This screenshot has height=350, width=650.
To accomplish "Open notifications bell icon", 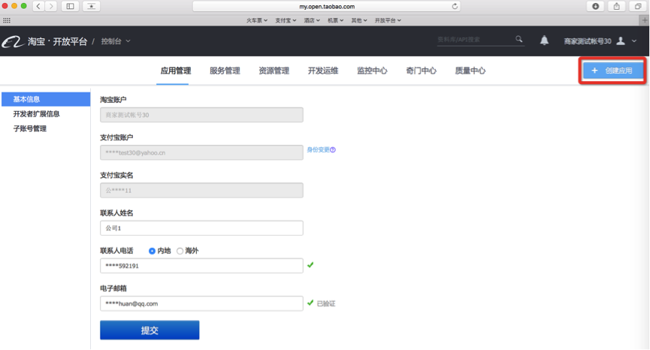I will (544, 40).
